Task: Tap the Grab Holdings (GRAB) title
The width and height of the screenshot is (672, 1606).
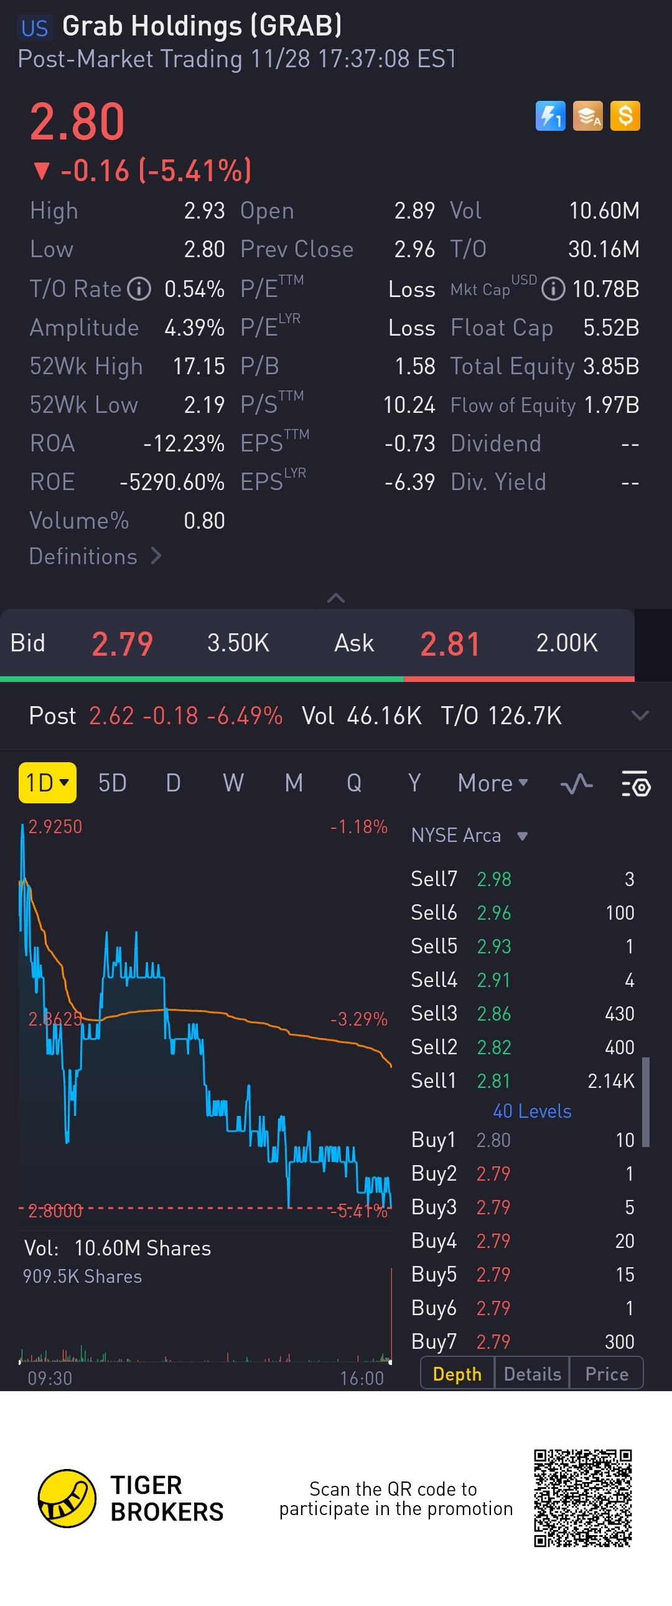Action: tap(202, 26)
